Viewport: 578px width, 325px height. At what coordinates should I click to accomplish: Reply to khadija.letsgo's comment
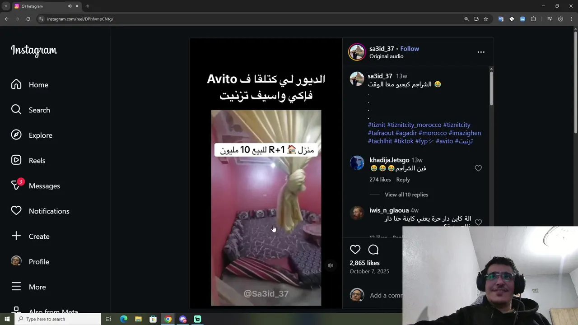(x=403, y=180)
